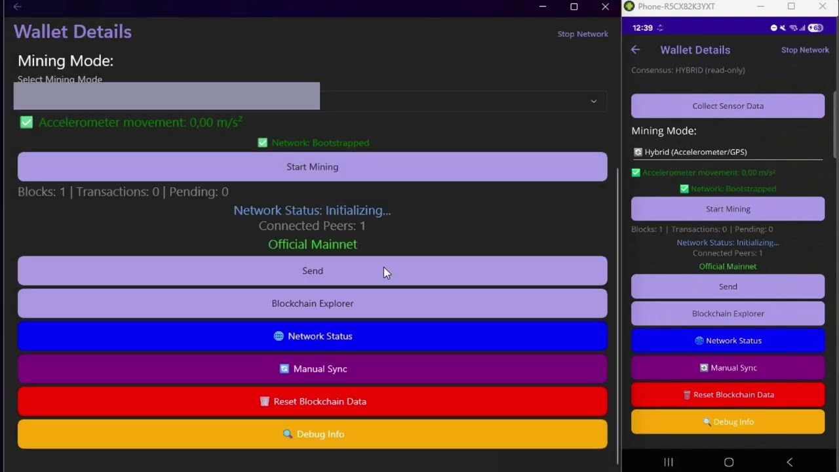
Task: Tap Collect Sensor Data on phone
Action: pos(728,106)
